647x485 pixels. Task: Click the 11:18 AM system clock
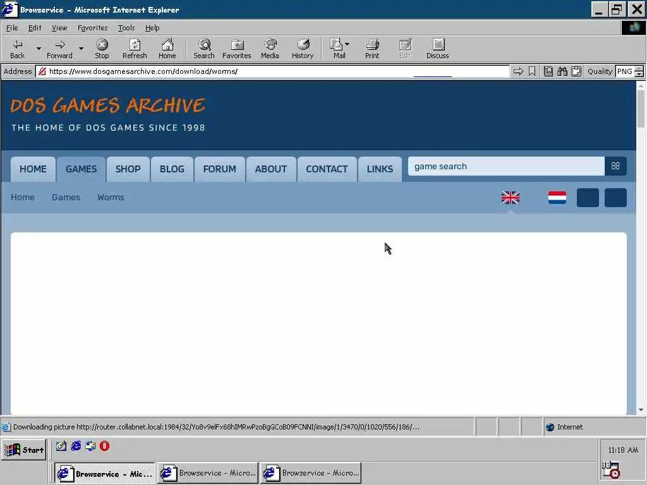[x=623, y=450]
